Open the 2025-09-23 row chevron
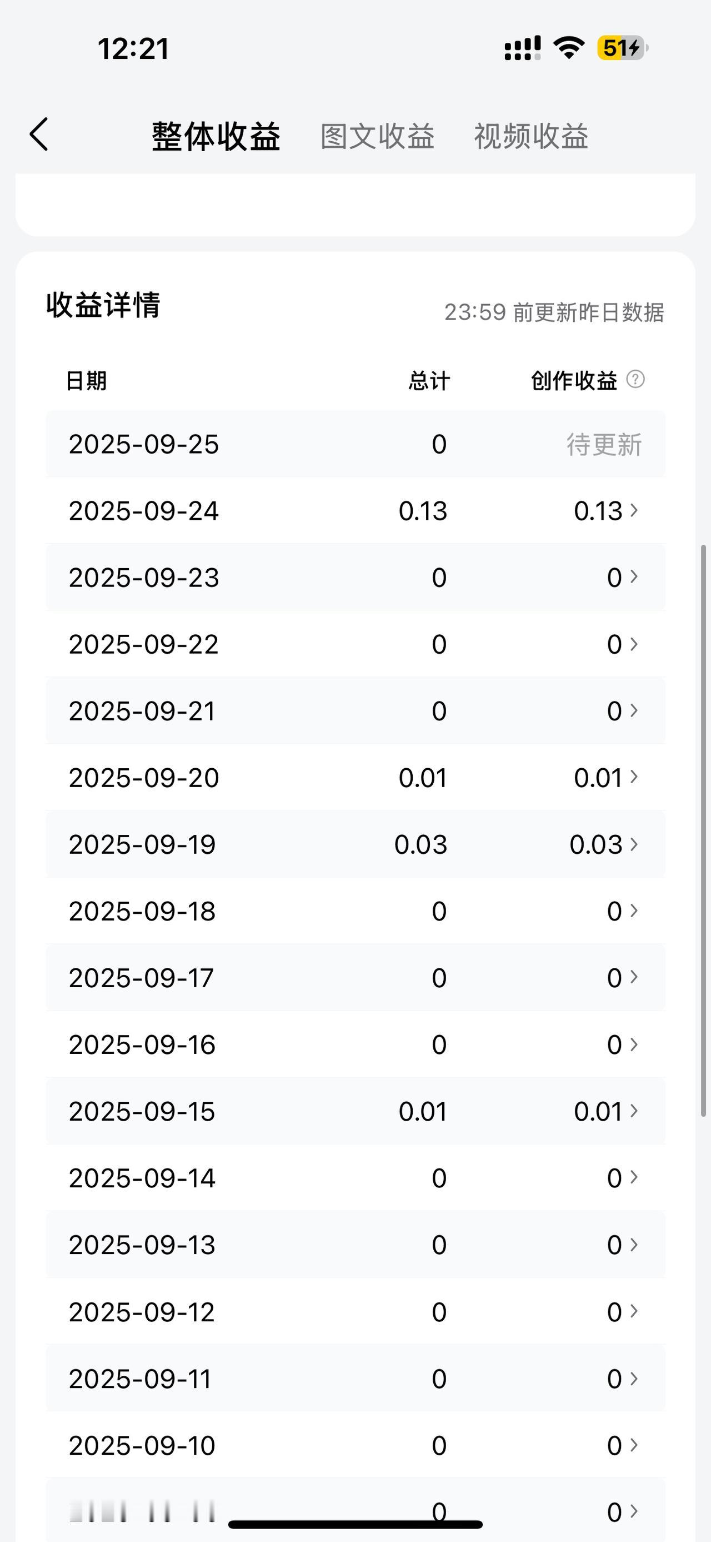 click(634, 577)
